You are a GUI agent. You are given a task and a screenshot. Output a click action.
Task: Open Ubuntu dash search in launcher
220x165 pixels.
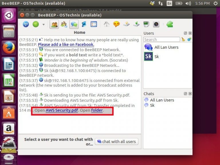[9, 15]
